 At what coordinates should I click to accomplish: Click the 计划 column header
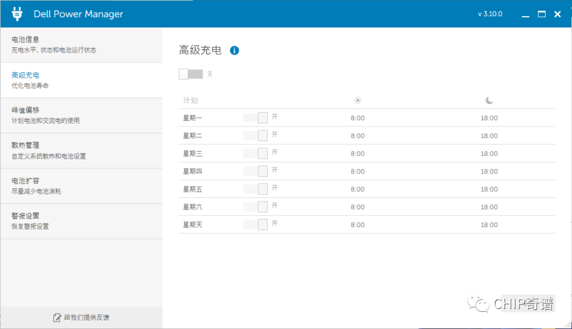pos(190,100)
